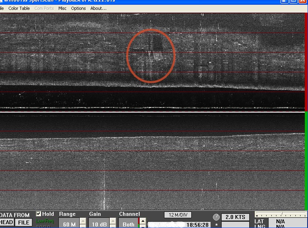
Task: Open the Misc menu
Action: click(x=62, y=8)
